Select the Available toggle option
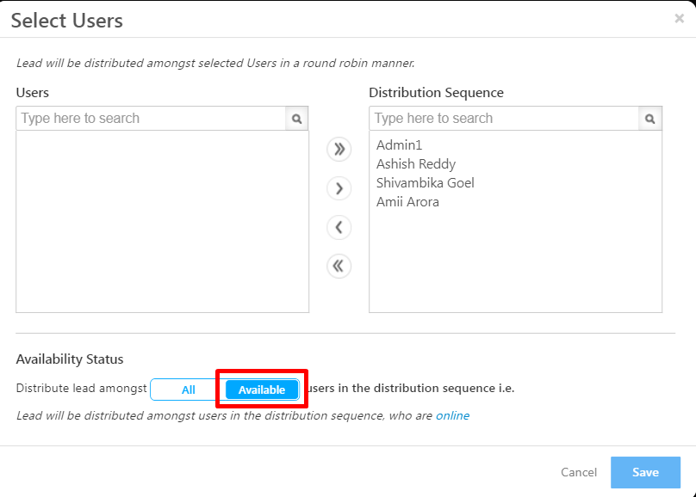 click(x=262, y=390)
